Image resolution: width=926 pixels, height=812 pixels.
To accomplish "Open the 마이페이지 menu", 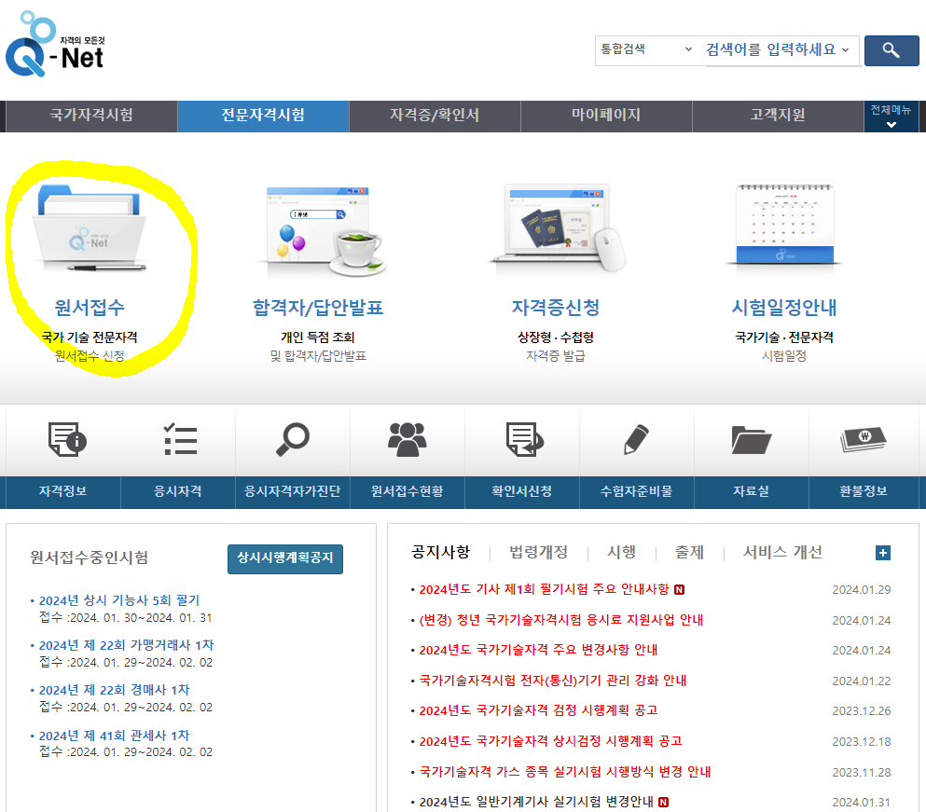I will [x=606, y=116].
